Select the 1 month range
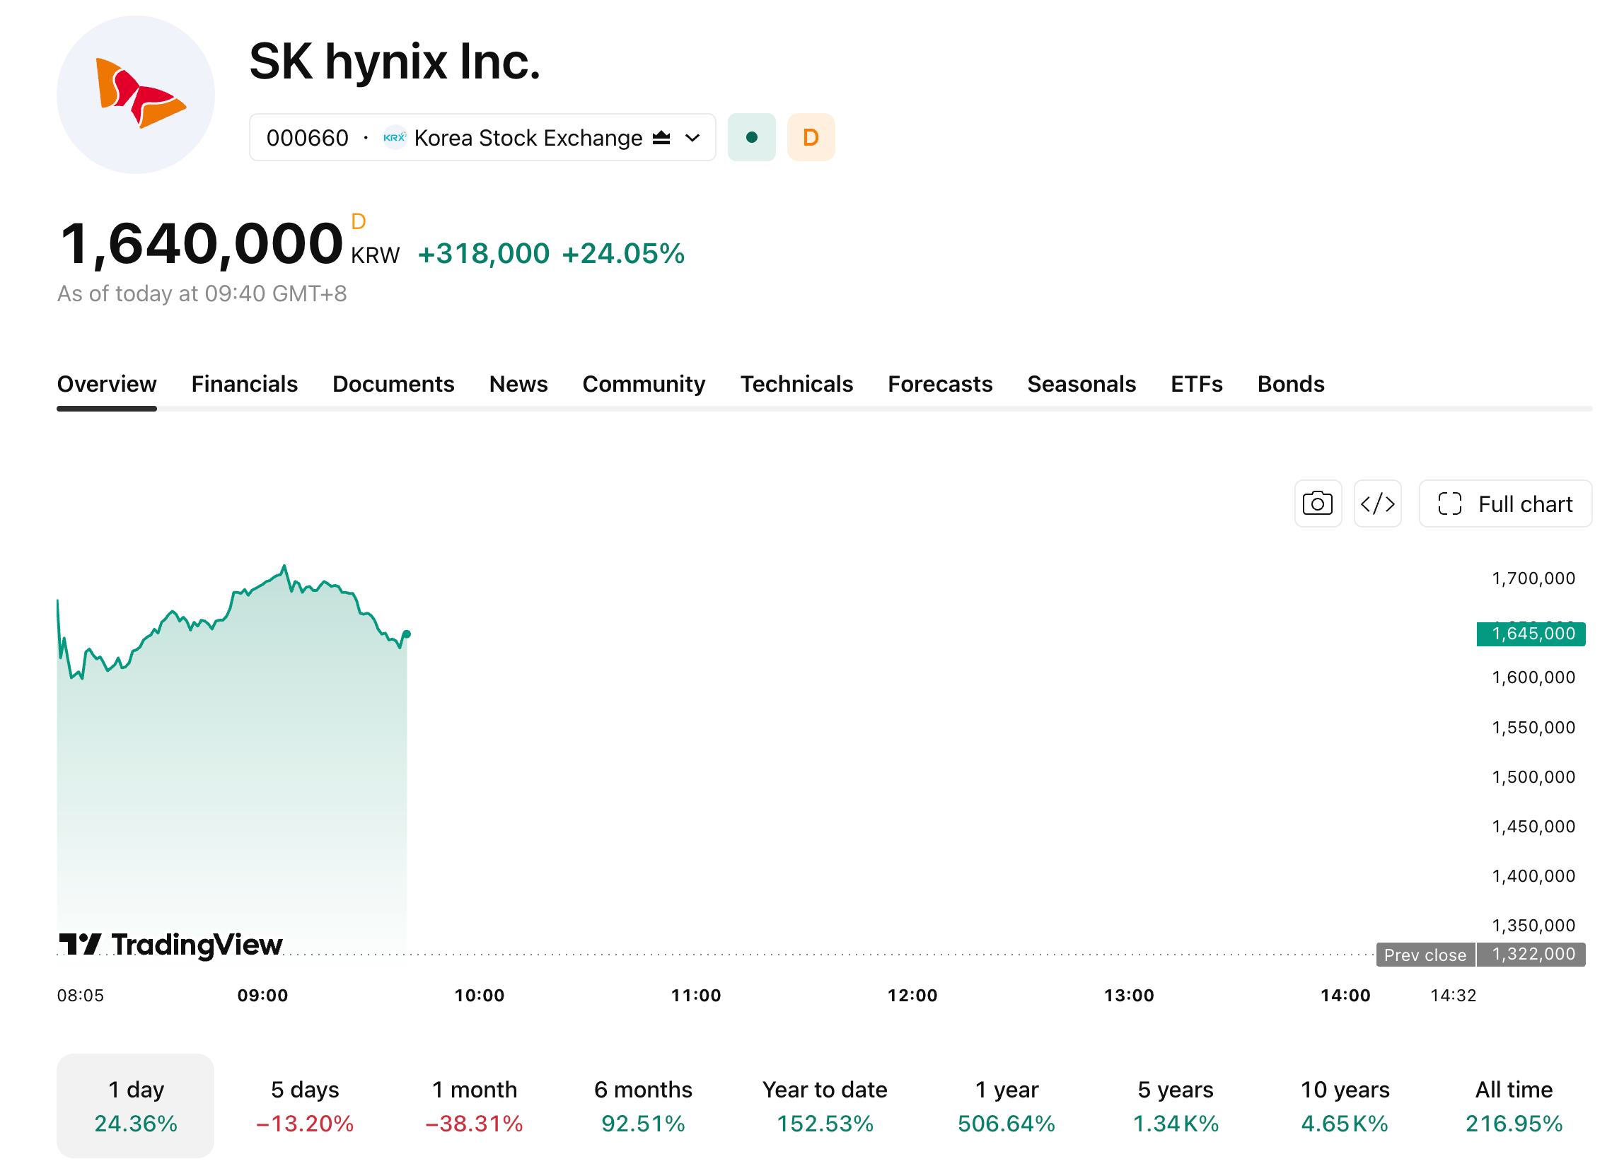 pyautogui.click(x=474, y=1105)
